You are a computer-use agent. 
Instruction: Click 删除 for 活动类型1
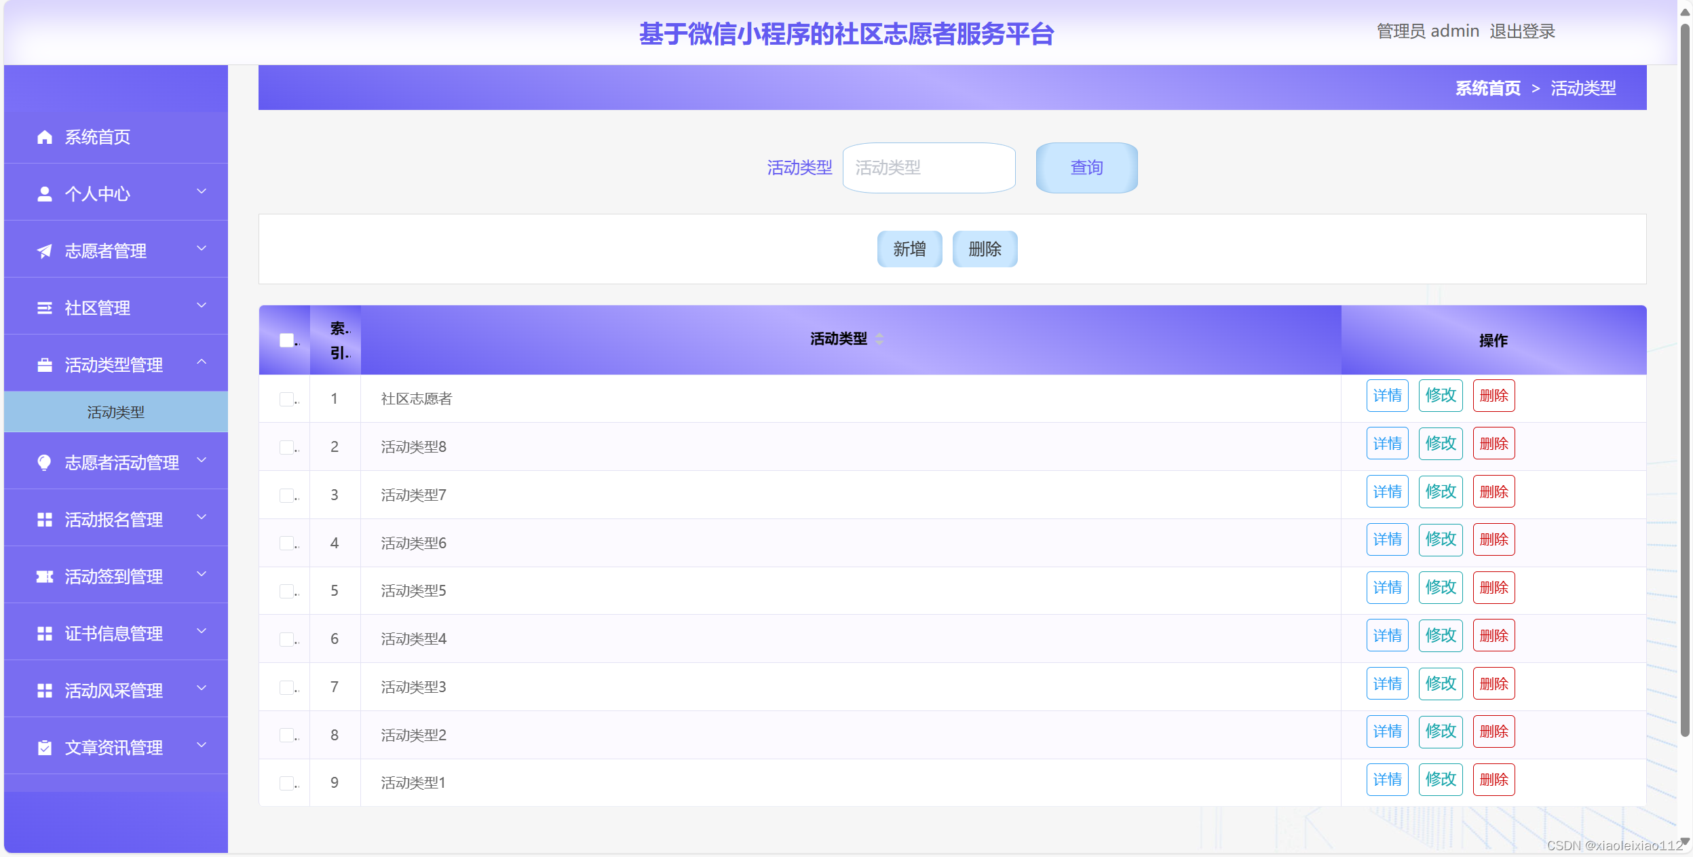(x=1494, y=780)
